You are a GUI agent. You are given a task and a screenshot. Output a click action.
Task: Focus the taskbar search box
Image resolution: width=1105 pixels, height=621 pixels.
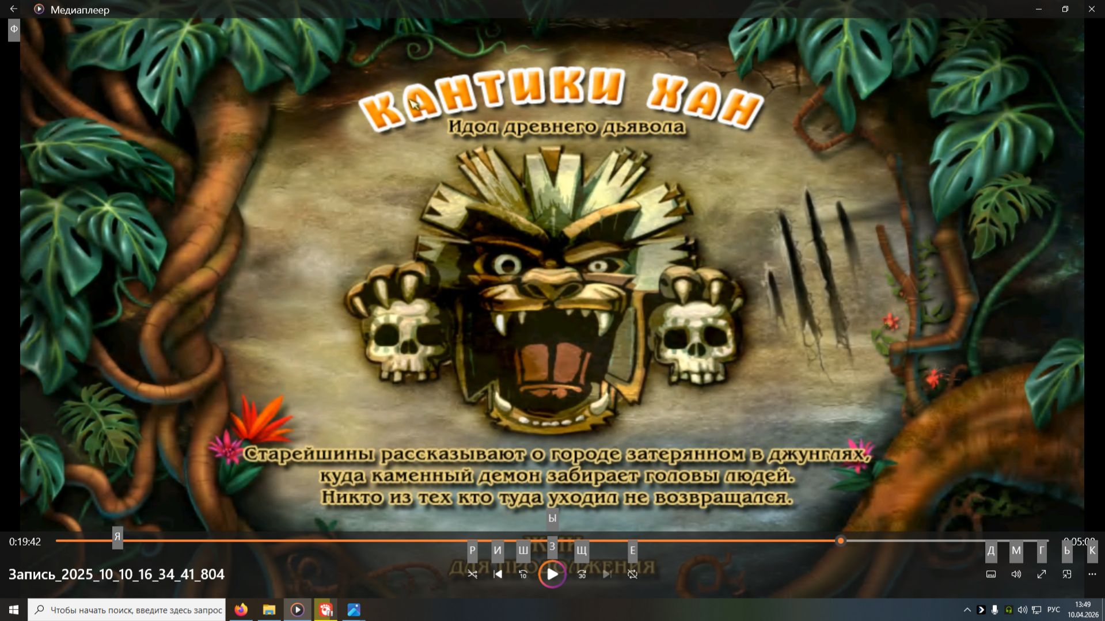127,609
